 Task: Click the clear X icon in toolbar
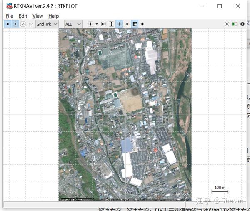227,24
